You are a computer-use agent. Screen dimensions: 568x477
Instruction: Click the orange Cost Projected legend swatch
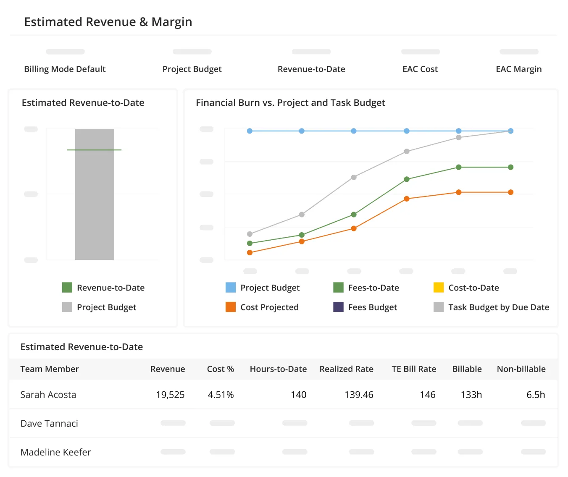[x=231, y=307]
